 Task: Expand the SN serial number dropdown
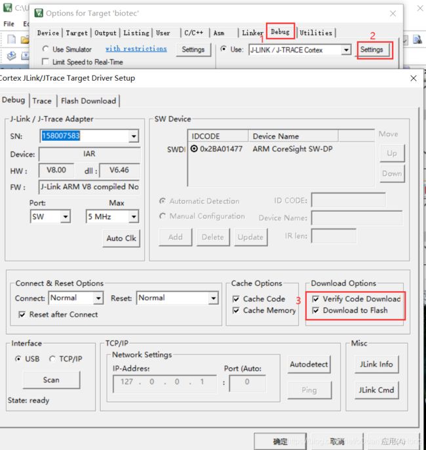click(x=134, y=136)
